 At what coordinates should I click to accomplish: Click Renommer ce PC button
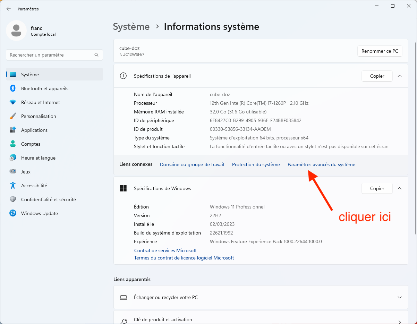[x=380, y=51]
